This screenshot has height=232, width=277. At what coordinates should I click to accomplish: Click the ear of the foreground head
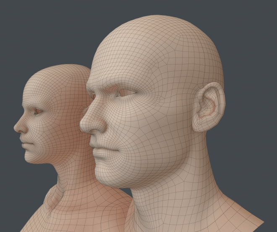tap(209, 108)
